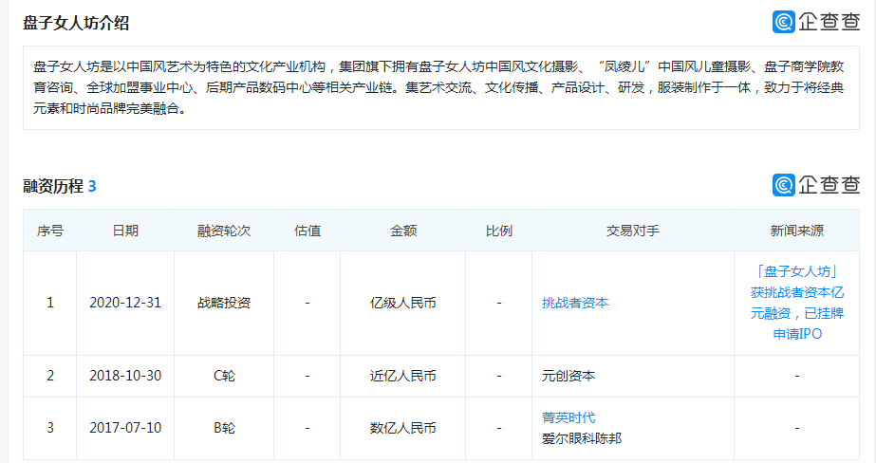This screenshot has width=876, height=463.
Task: Select the 新闻来源 column header
Action: click(x=796, y=231)
